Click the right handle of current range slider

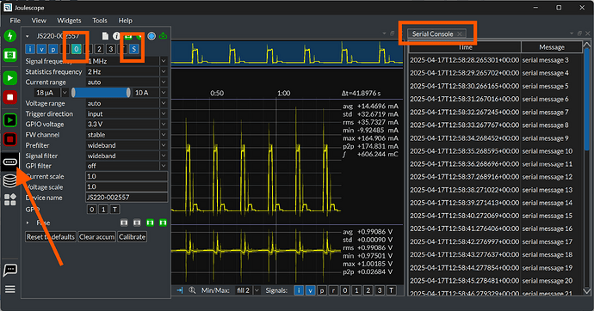128,93
